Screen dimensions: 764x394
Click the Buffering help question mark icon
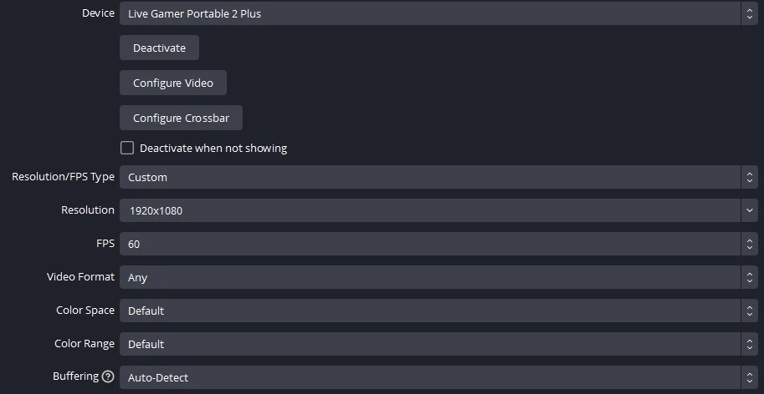108,376
